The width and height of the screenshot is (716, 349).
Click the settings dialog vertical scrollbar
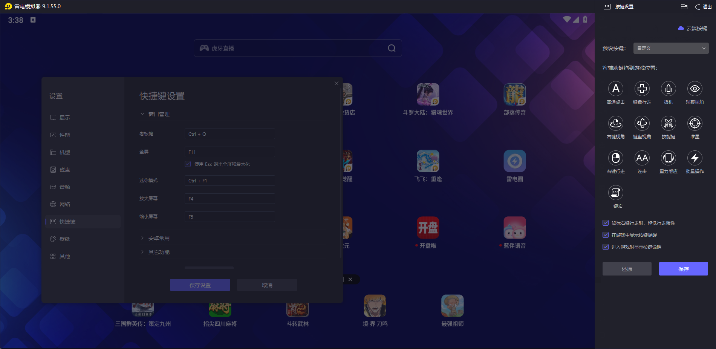coord(341,173)
